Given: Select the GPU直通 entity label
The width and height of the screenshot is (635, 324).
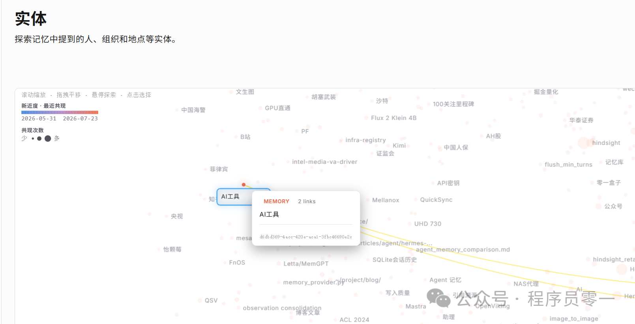Looking at the screenshot, I should (277, 108).
